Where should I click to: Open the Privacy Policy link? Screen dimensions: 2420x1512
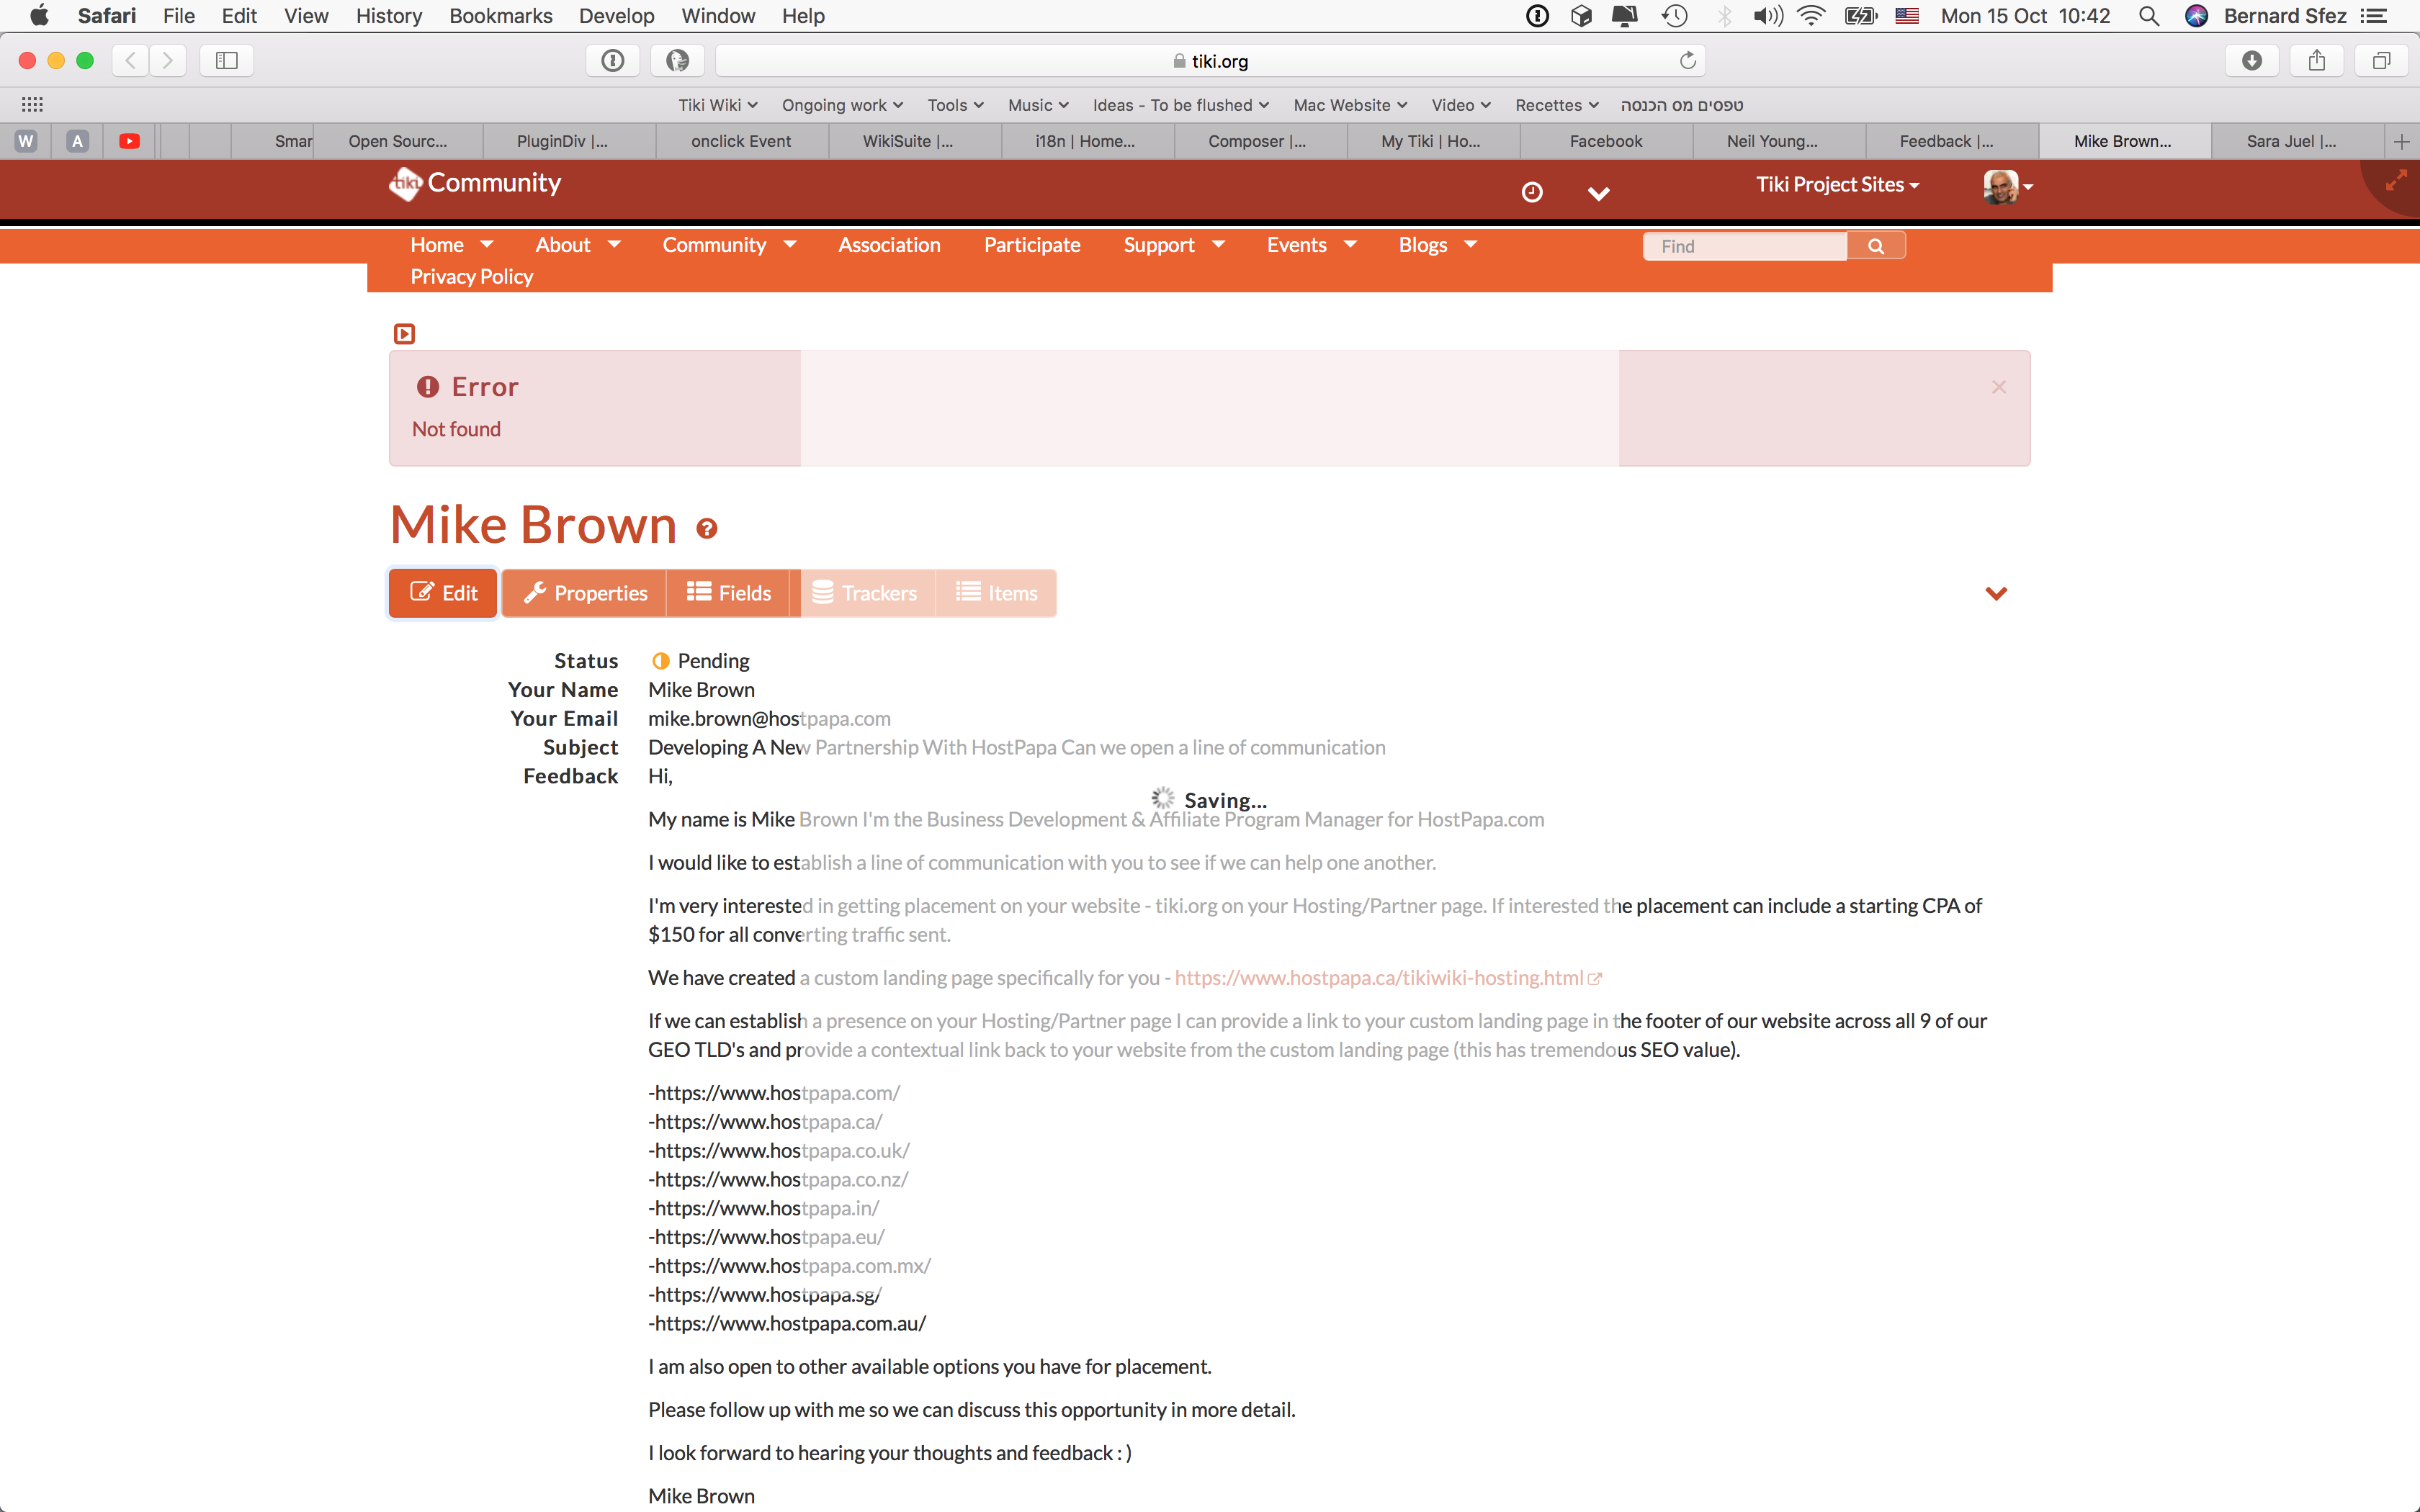pos(471,277)
